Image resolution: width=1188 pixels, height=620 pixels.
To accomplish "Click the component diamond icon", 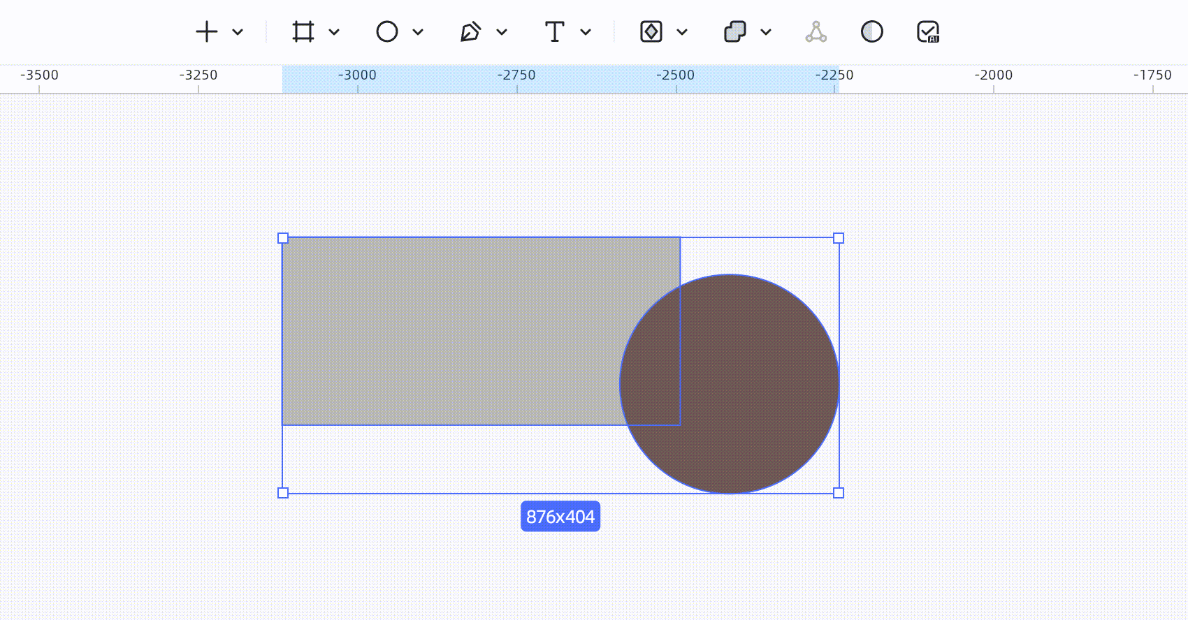I will 651,31.
